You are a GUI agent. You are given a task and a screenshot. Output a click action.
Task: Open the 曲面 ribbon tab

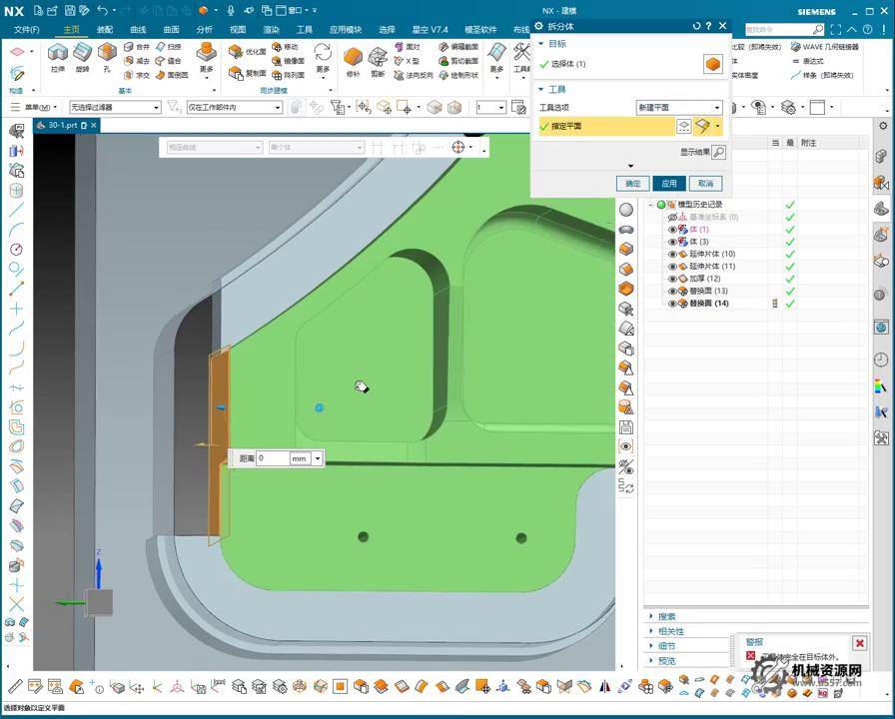171,30
